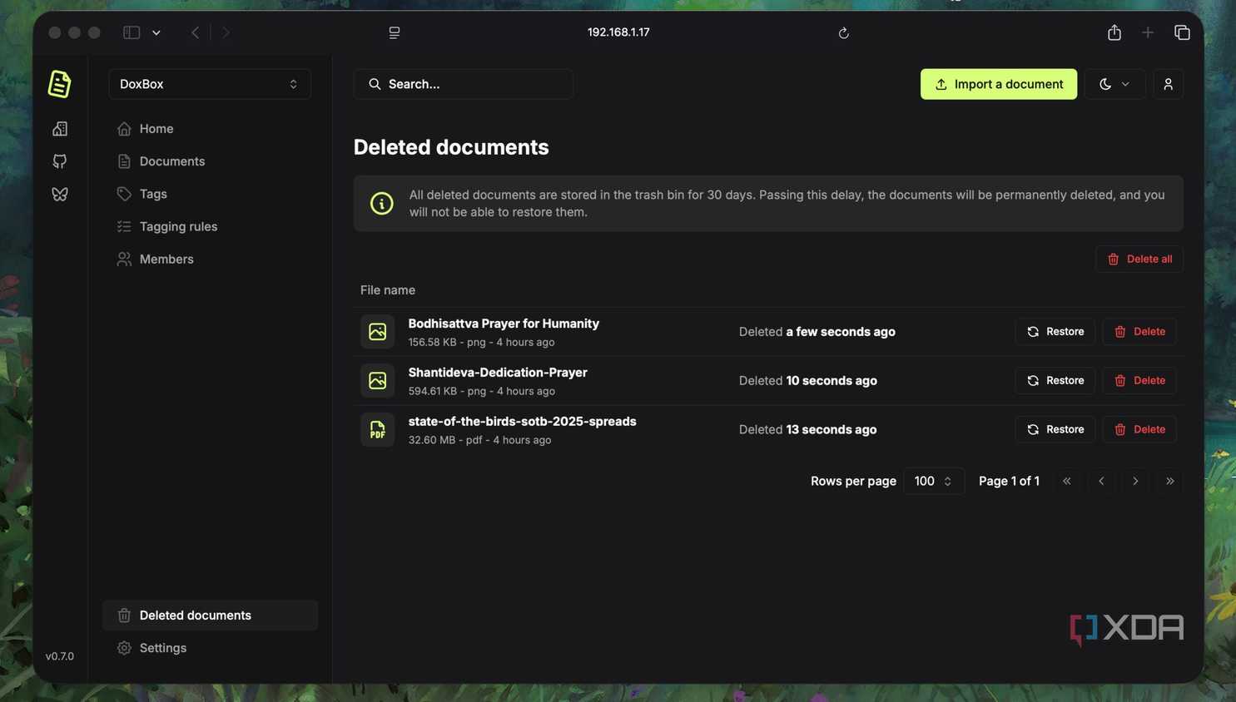Click the info icon in trash notice
The image size is (1236, 702).
click(x=381, y=203)
